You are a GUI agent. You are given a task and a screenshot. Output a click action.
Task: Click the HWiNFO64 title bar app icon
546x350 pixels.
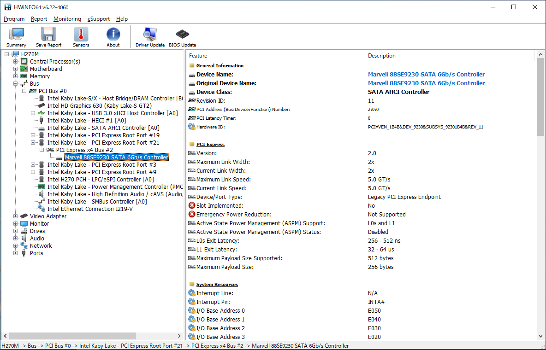click(x=8, y=7)
